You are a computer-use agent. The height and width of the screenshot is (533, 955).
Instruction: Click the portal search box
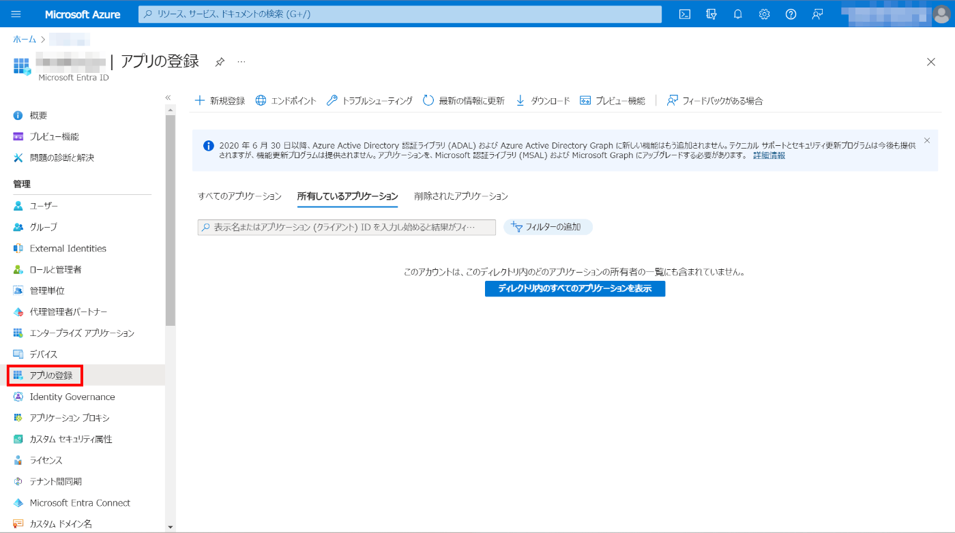(400, 14)
